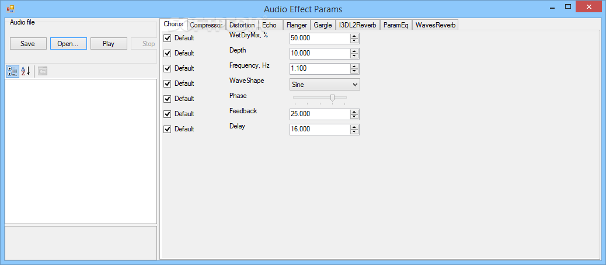Increase Feedback value with up arrow

(354, 112)
